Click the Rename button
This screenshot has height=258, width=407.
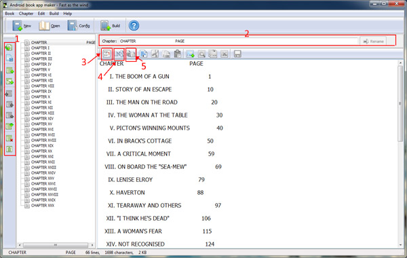click(x=373, y=41)
